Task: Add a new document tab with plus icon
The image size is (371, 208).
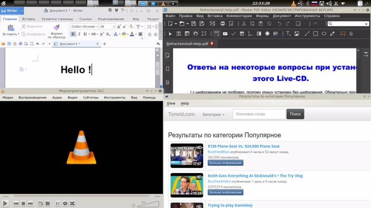Action: coord(105,44)
